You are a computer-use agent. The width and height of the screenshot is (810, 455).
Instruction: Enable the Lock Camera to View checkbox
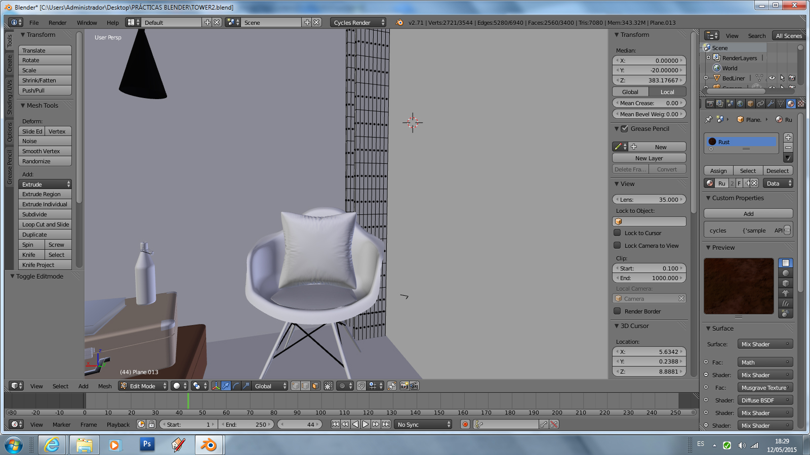tap(617, 246)
